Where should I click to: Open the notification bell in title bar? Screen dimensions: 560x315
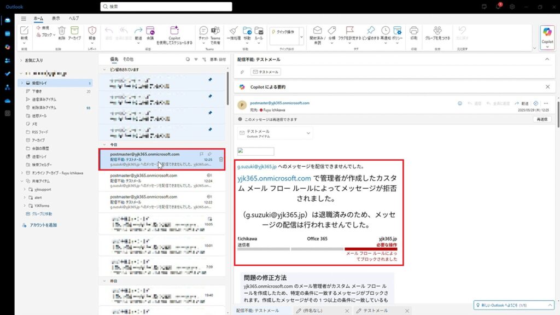pos(498,7)
